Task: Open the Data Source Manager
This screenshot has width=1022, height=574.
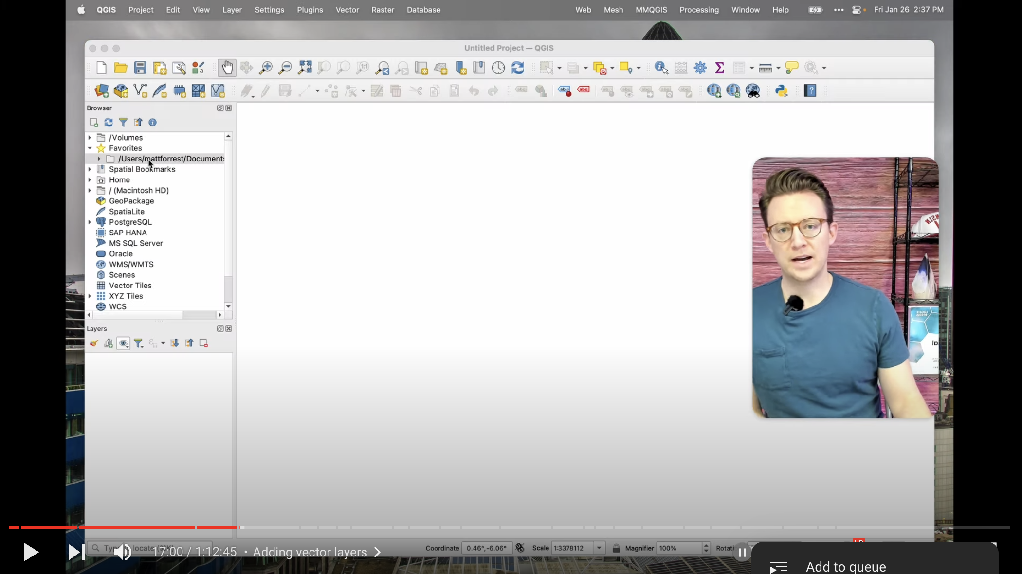Action: pyautogui.click(x=101, y=90)
